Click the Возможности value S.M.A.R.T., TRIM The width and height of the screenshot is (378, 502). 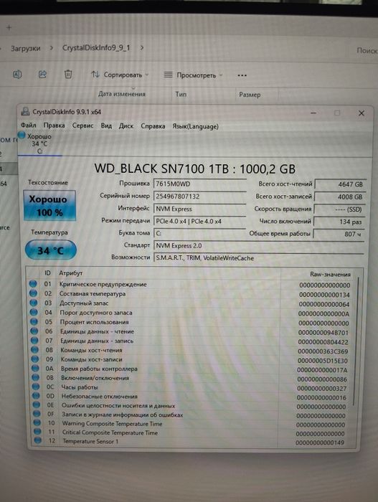[x=259, y=257]
